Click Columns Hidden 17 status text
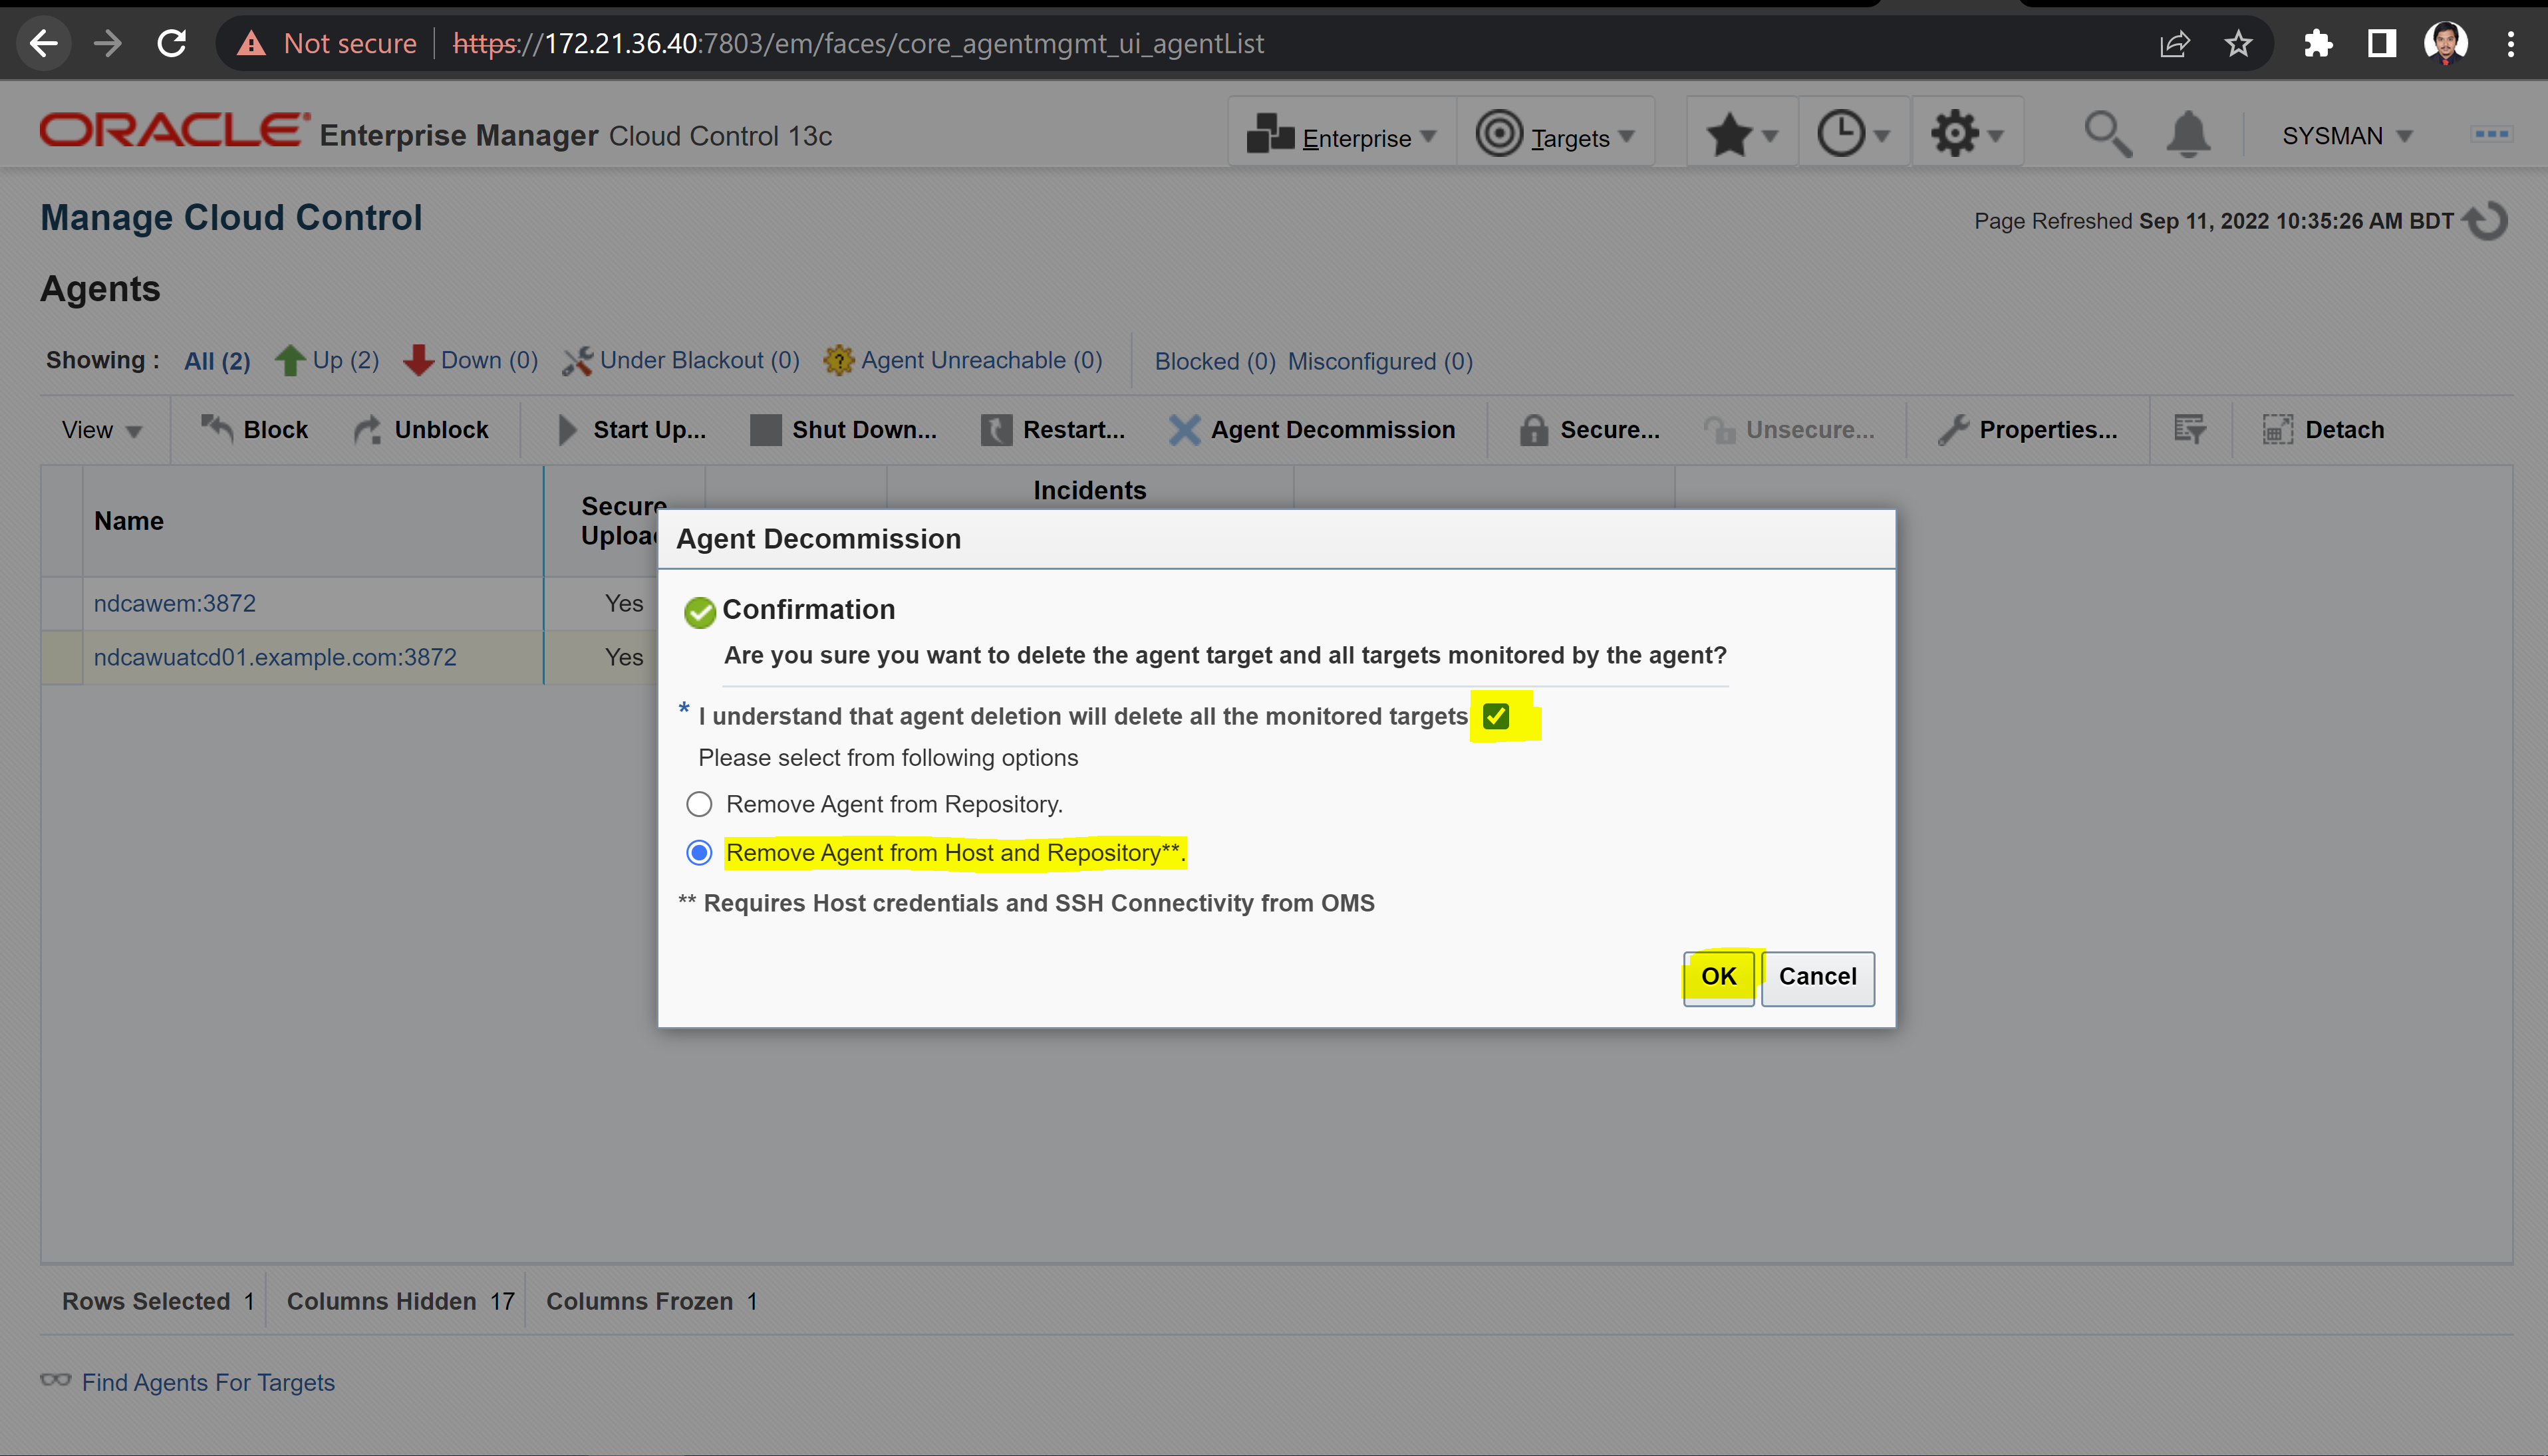Image resolution: width=2548 pixels, height=1456 pixels. [x=400, y=1301]
